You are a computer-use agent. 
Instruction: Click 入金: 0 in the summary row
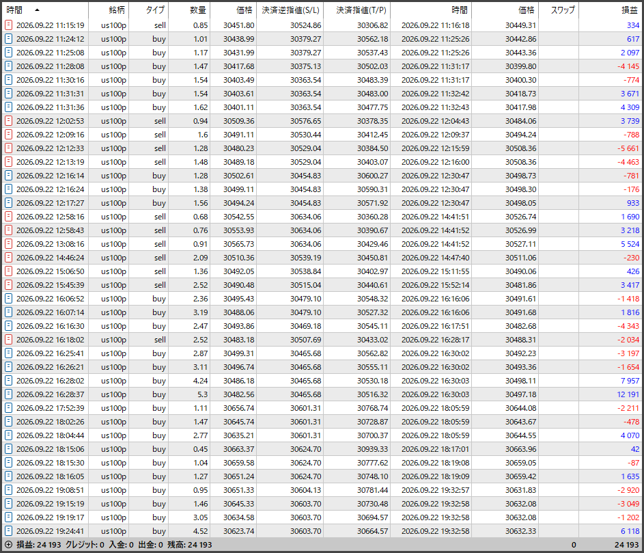[x=121, y=545]
